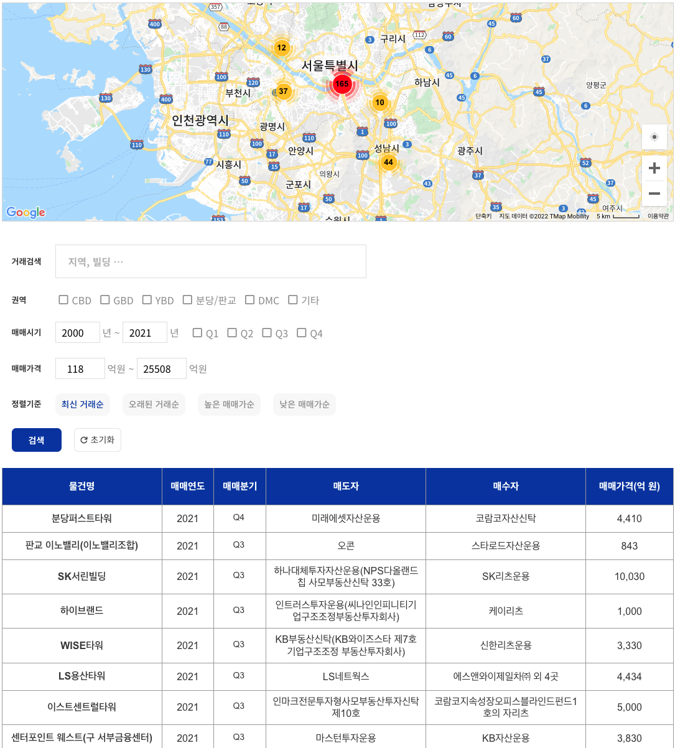675x748 pixels.
Task: Click the 매매가격(억 원) column header
Action: coord(630,487)
